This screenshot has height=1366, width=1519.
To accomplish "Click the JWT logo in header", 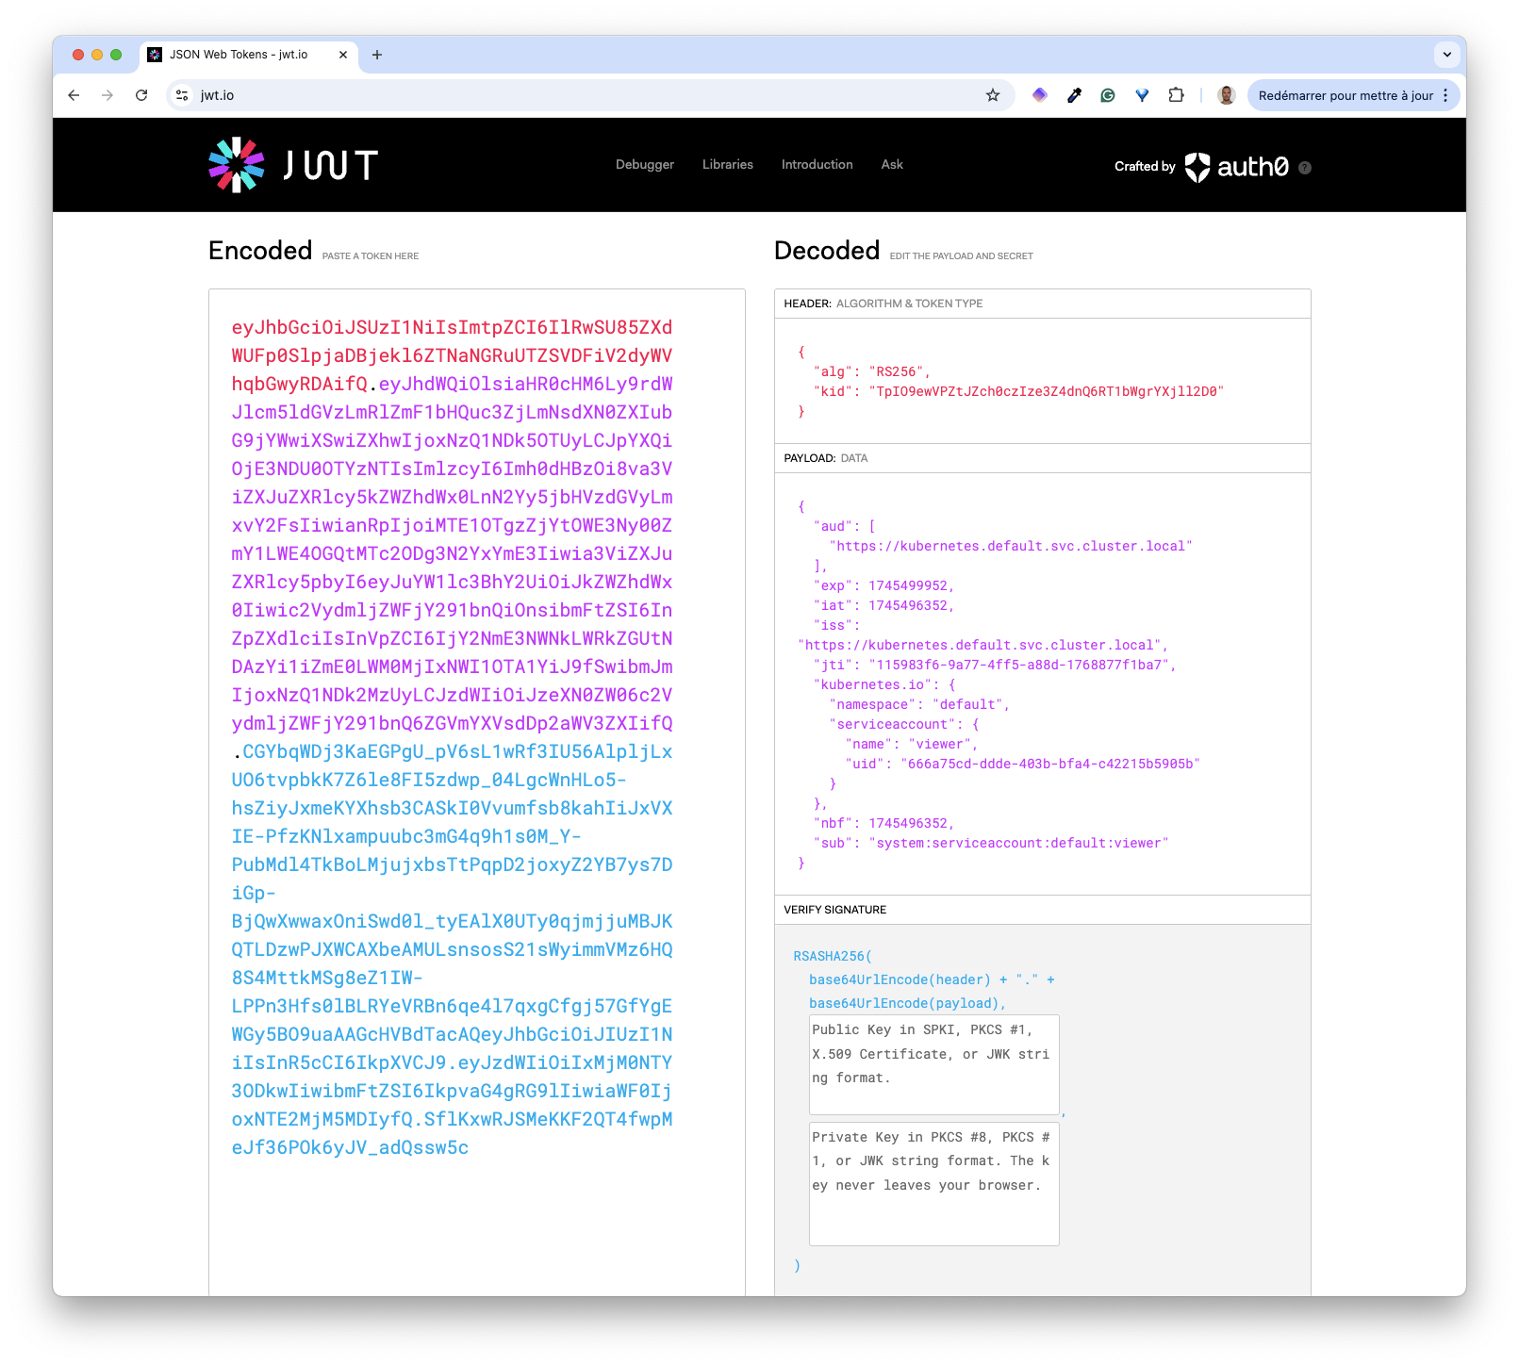I will [x=292, y=165].
